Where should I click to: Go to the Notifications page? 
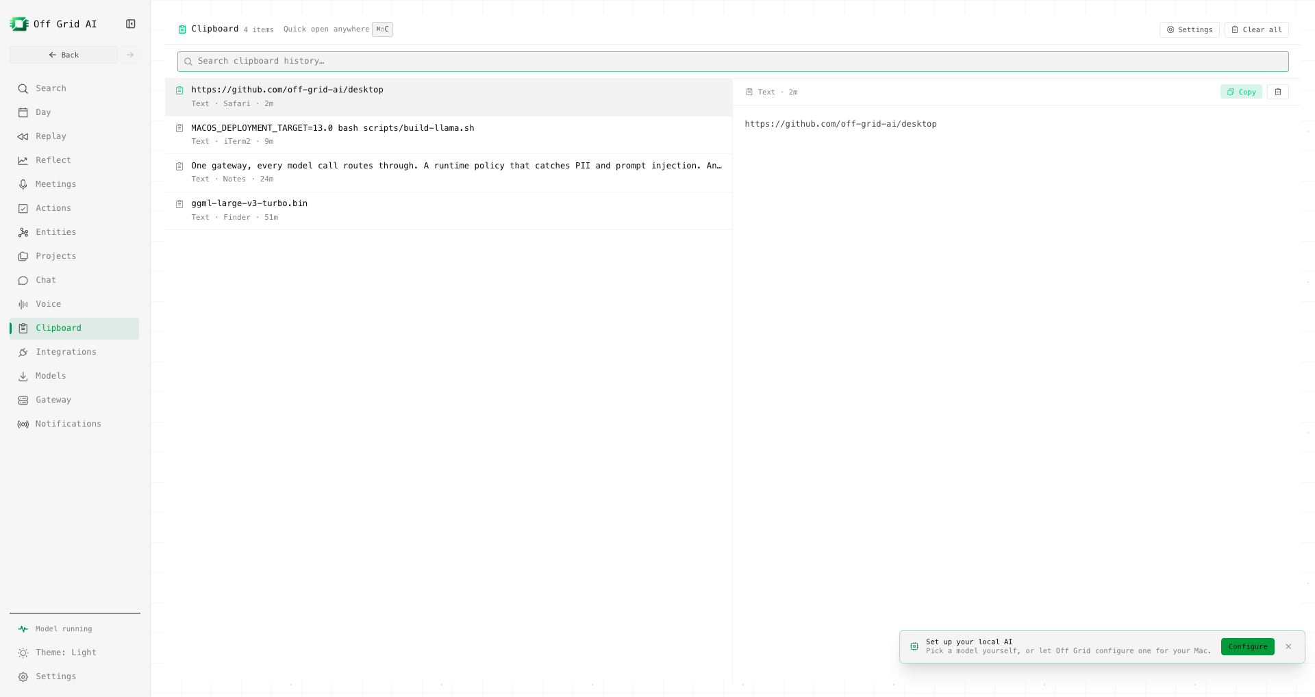point(75,424)
